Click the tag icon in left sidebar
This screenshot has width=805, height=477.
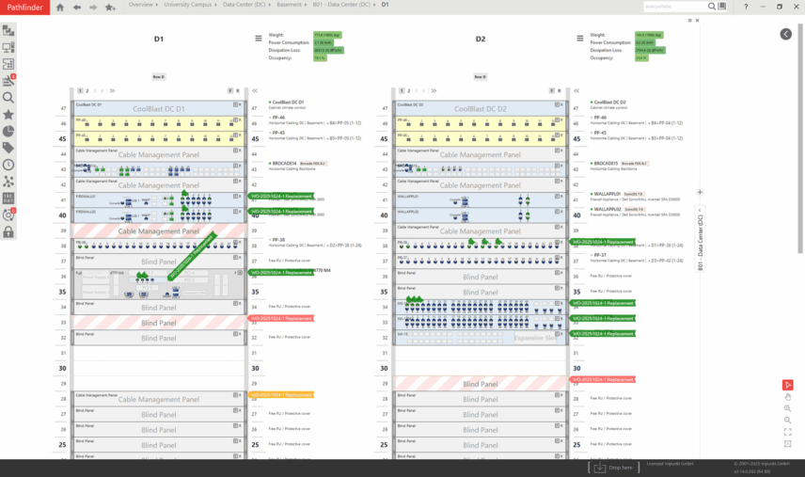click(x=8, y=148)
